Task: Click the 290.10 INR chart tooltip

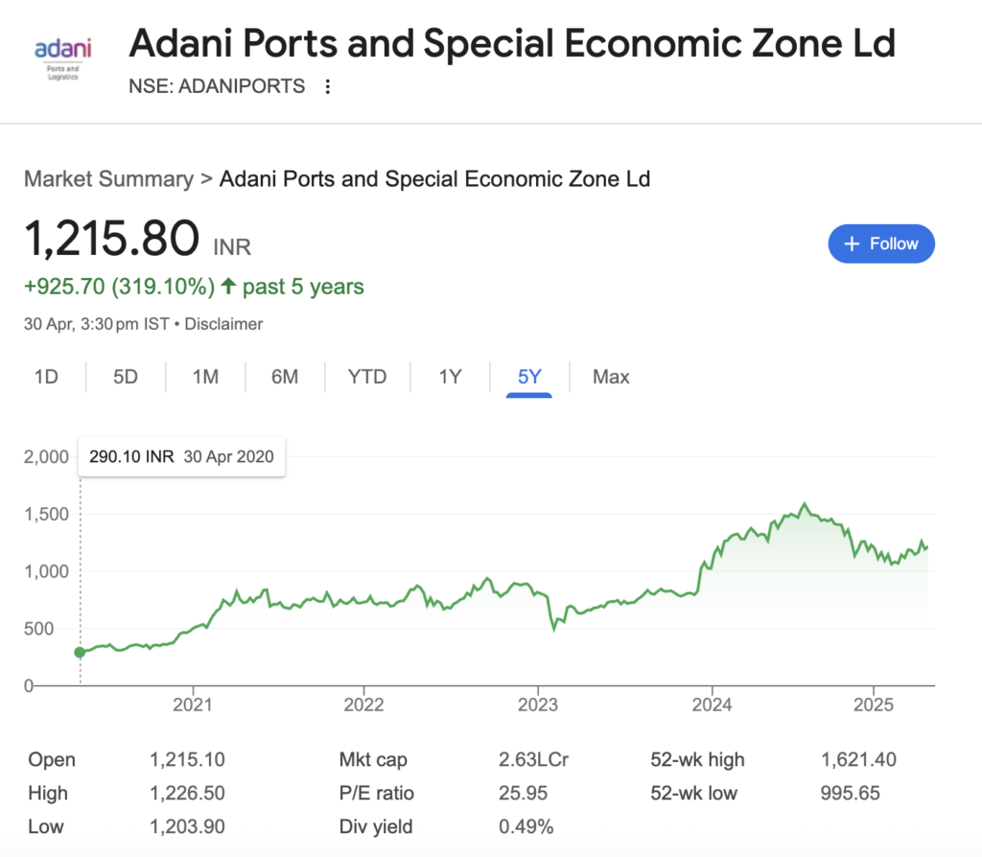Action: tap(181, 457)
